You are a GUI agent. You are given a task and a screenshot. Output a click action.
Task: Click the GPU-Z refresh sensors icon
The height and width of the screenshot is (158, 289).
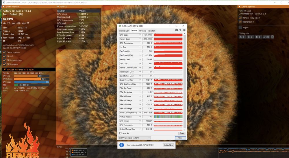180,30
